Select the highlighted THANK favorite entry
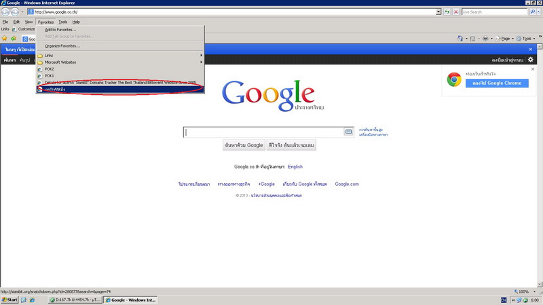Image resolution: width=543 pixels, height=305 pixels. pos(120,89)
